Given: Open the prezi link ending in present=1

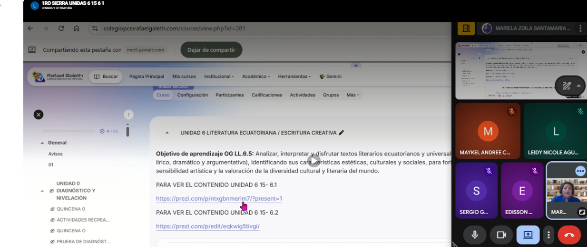Looking at the screenshot, I should coord(219,199).
